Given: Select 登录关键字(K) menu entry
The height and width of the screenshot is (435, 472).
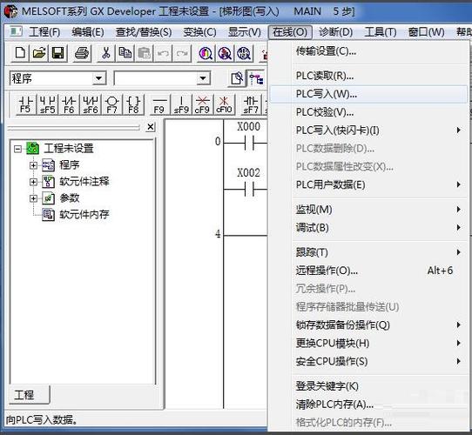Looking at the screenshot, I should [x=367, y=386].
